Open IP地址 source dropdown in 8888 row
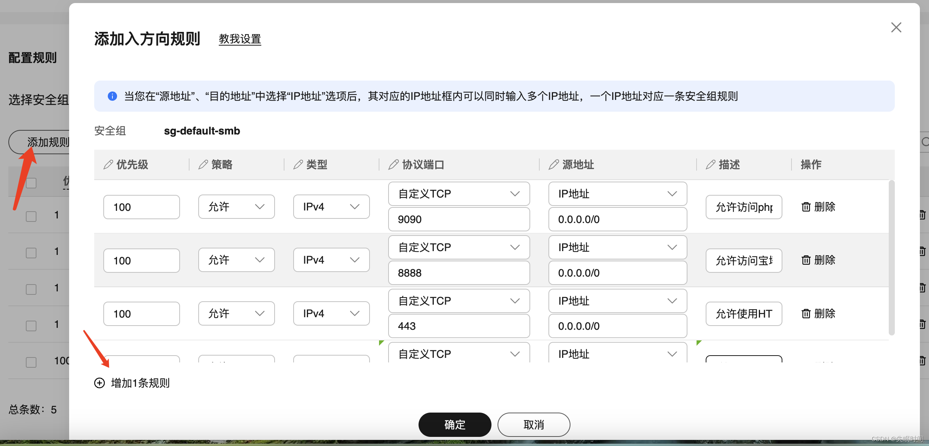 pos(618,247)
